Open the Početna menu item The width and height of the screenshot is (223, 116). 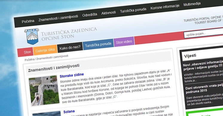[x=28, y=21]
